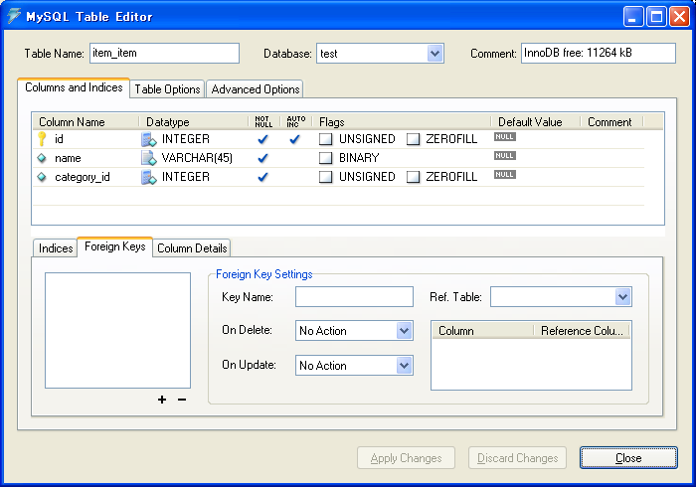Screen dimensions: 696x487
Task: Click the VARCHAR(45) datatype cell
Action: coord(197,158)
